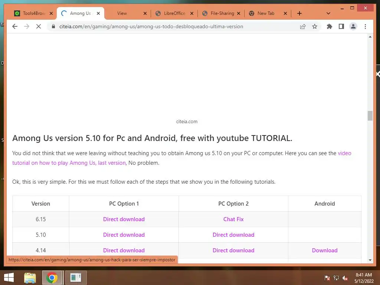Open the Chrome profile avatar

pos(353,26)
